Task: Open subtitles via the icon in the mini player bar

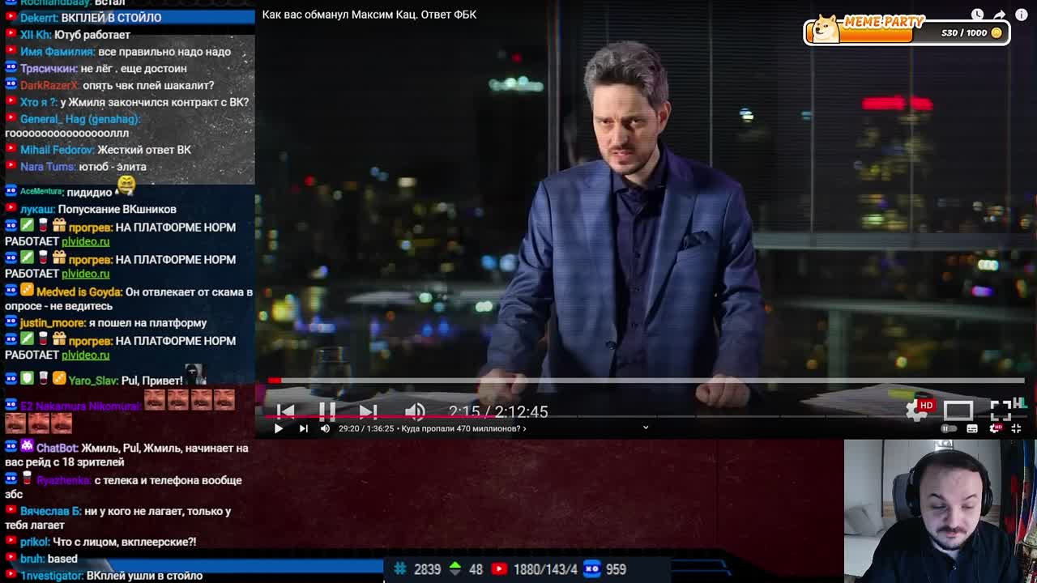Action: coord(971,428)
